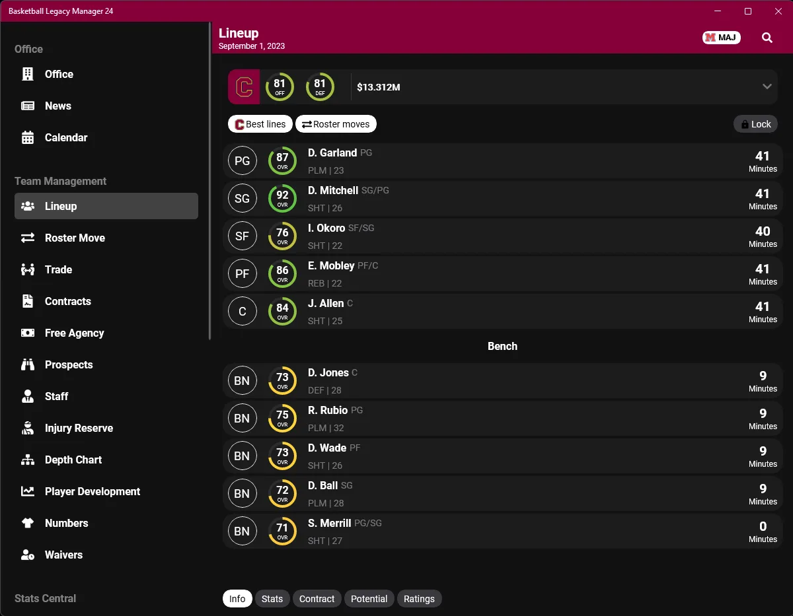
Task: Click the Office building icon
Action: click(x=28, y=74)
